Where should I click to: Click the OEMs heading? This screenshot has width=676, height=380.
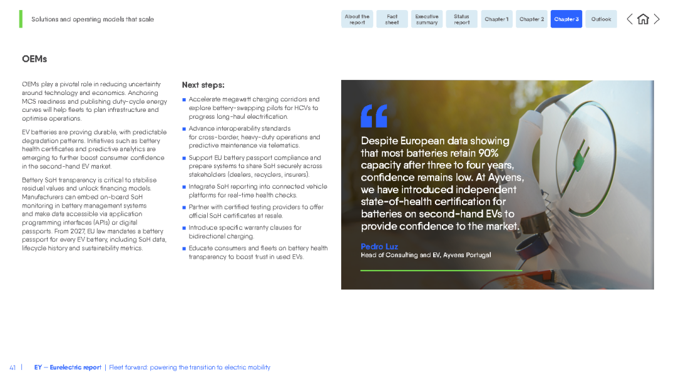tap(34, 59)
